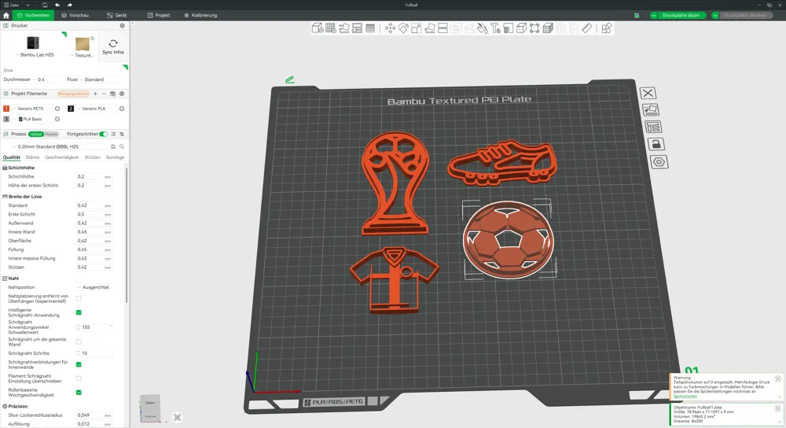This screenshot has width=786, height=428.
Task: Select the Measure ruler tool
Action: (587, 28)
